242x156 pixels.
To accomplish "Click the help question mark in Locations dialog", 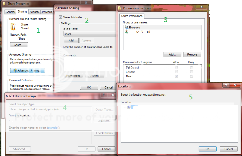I will point(225,86).
